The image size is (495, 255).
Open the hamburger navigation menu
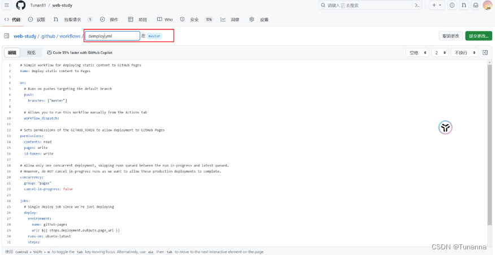[x=7, y=5]
